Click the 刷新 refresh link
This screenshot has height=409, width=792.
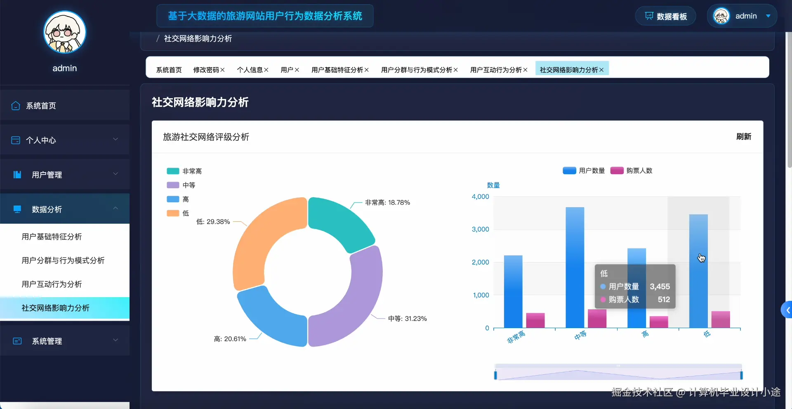pyautogui.click(x=744, y=137)
